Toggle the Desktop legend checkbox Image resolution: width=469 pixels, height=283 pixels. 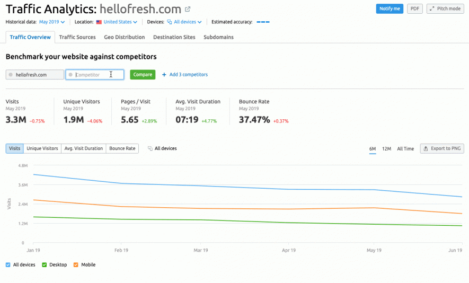tap(45, 264)
